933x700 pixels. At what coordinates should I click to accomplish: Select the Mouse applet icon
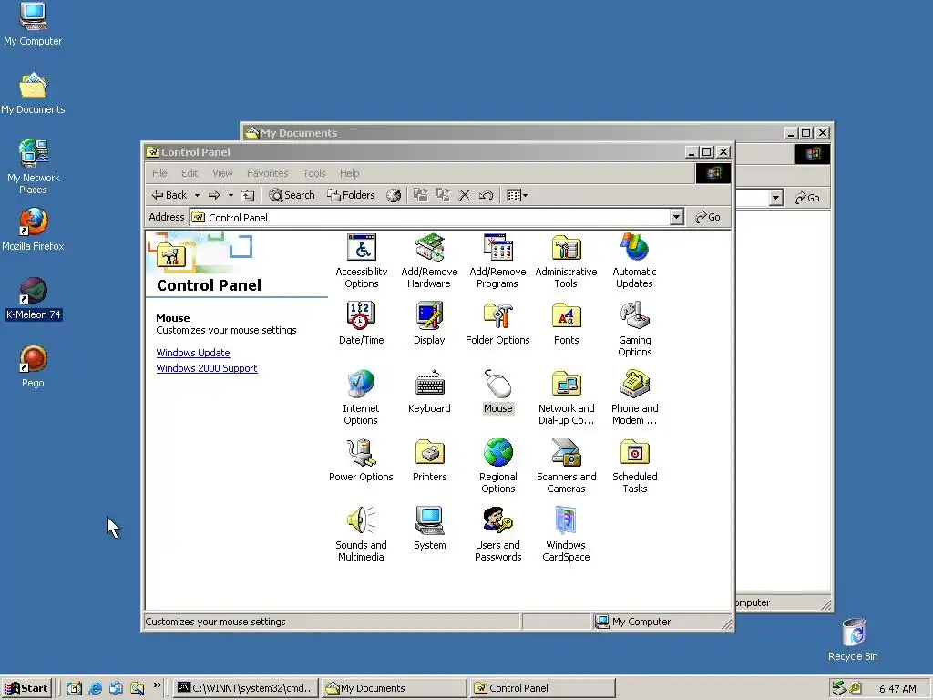pos(498,392)
